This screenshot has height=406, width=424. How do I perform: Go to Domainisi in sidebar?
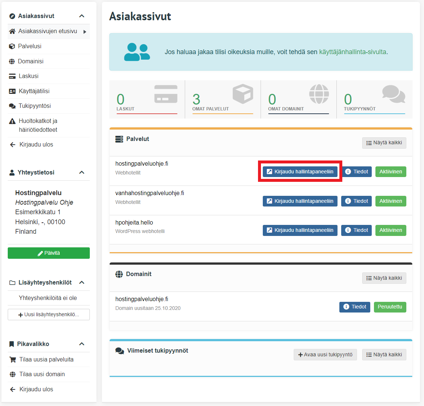click(31, 61)
